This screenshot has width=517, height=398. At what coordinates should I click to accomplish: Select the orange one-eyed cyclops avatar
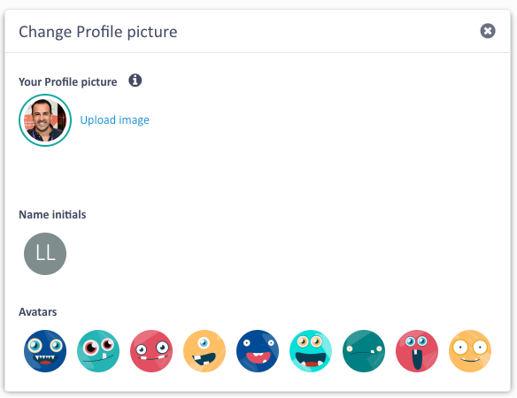pyautogui.click(x=204, y=351)
